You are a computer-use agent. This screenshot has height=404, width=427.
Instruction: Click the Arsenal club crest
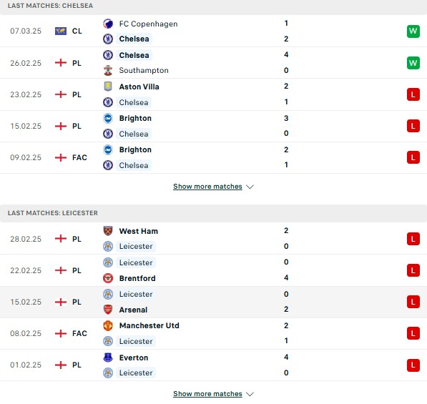[108, 310]
